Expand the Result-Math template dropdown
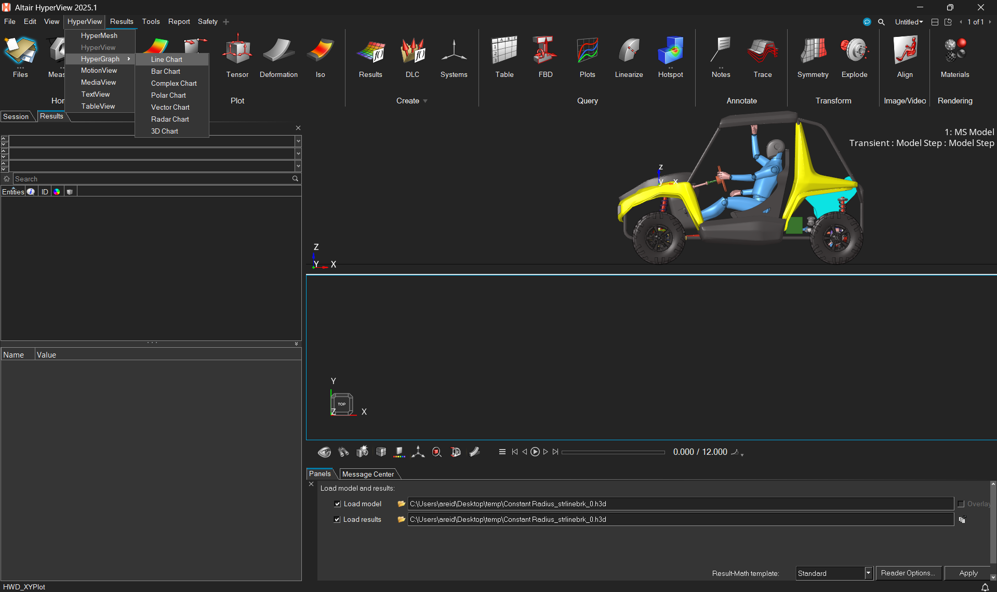This screenshot has height=592, width=997. click(x=868, y=573)
